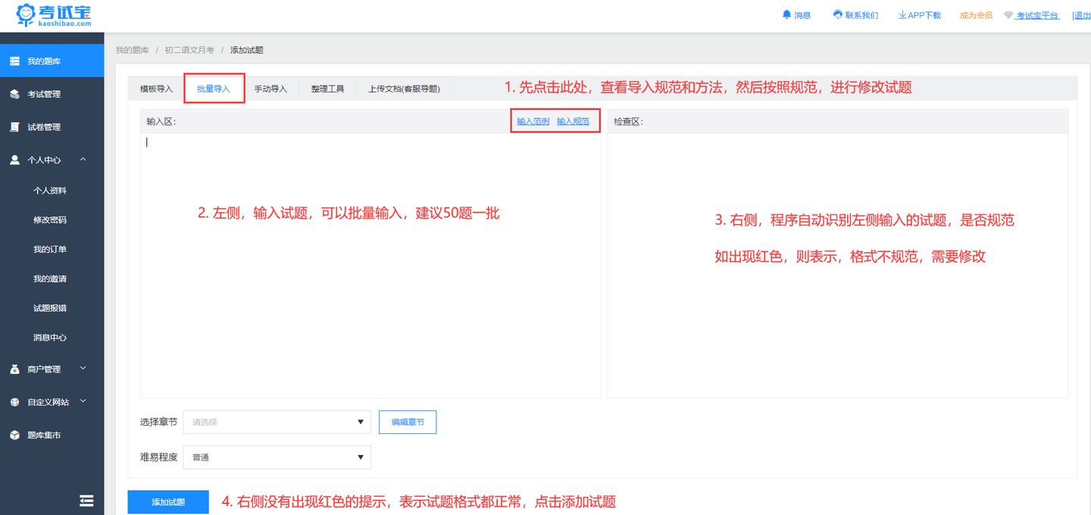This screenshot has width=1091, height=515.
Task: Switch to the 手动导入 tab
Action: pyautogui.click(x=271, y=88)
